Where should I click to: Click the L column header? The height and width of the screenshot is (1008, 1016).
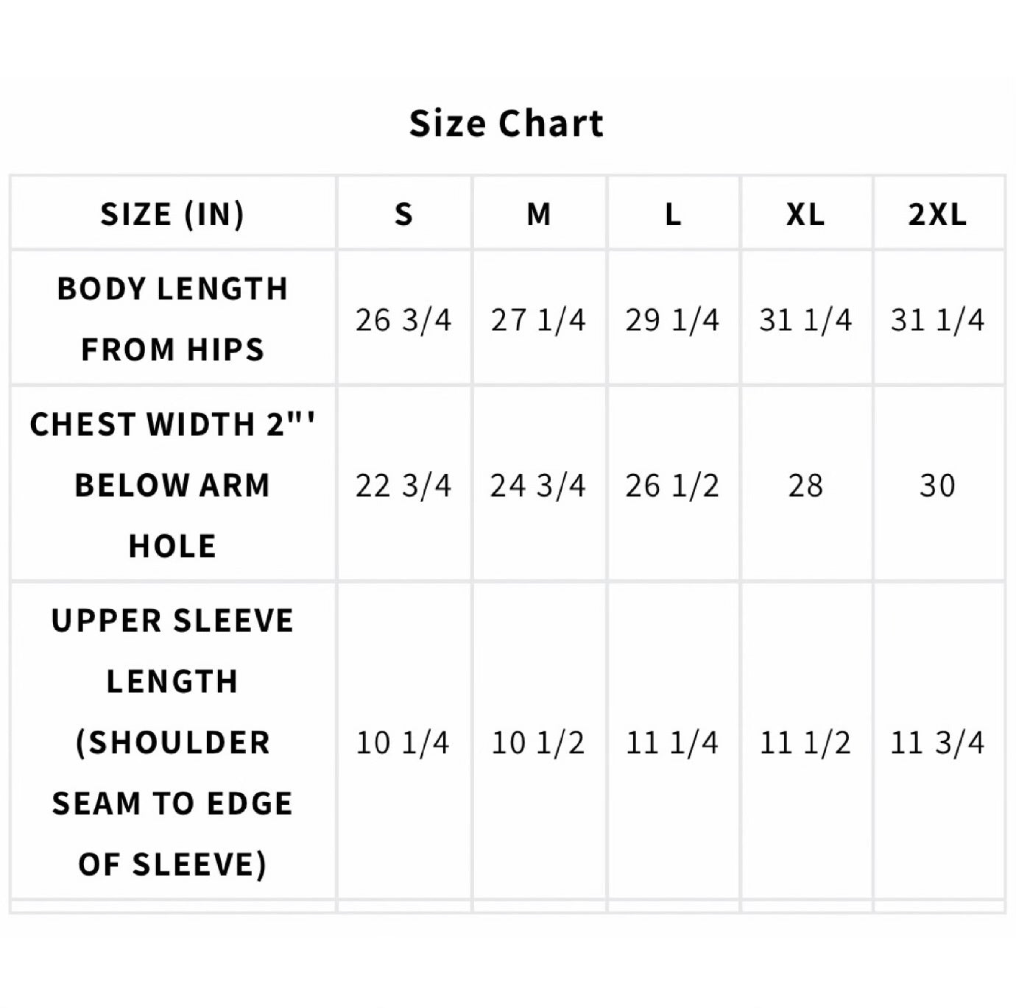[673, 214]
